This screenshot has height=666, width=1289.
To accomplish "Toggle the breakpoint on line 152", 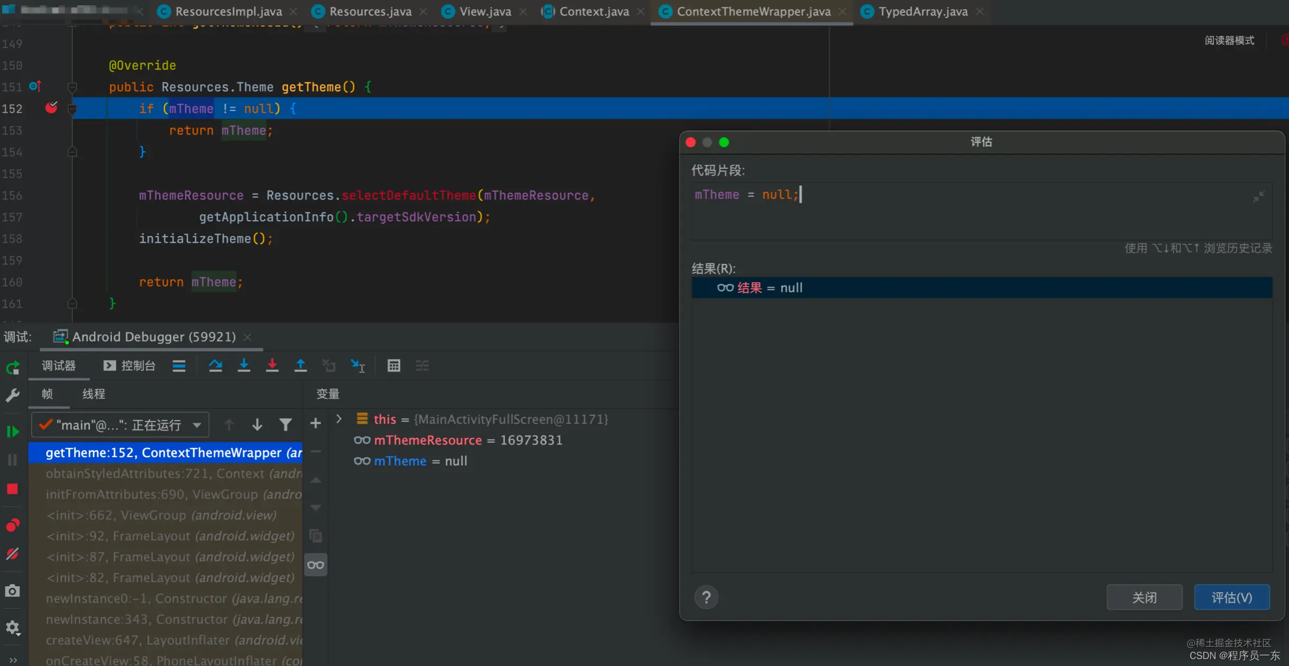I will point(51,108).
